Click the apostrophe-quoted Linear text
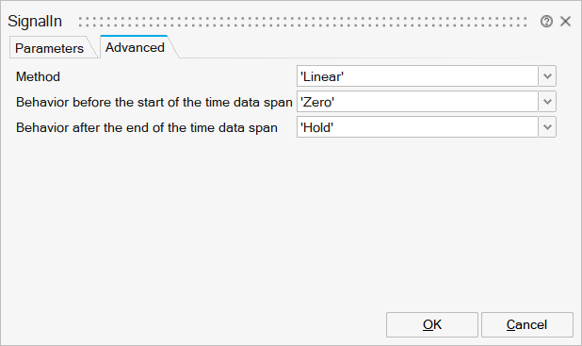The width and height of the screenshot is (582, 346). 322,76
